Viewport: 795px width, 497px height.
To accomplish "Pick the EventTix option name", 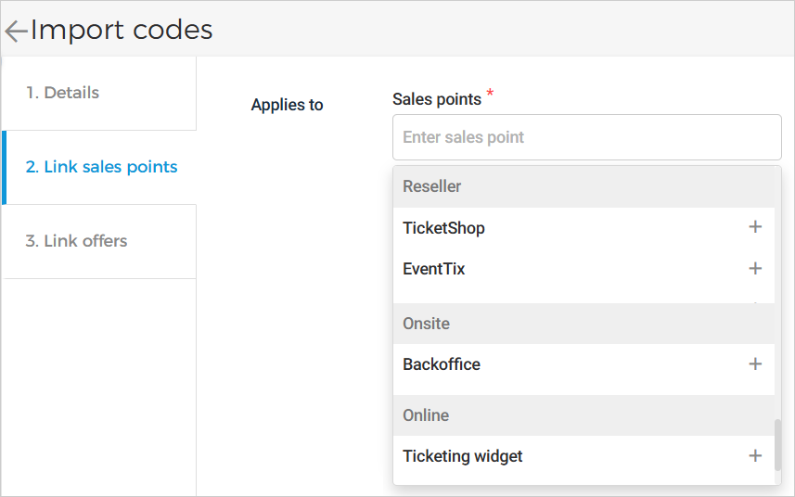I will tap(433, 270).
